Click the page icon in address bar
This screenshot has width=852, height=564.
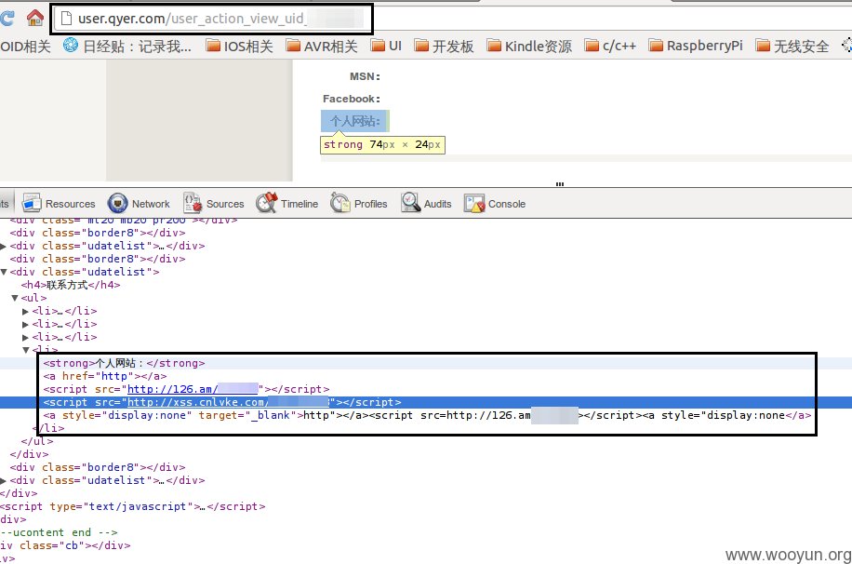click(x=66, y=19)
